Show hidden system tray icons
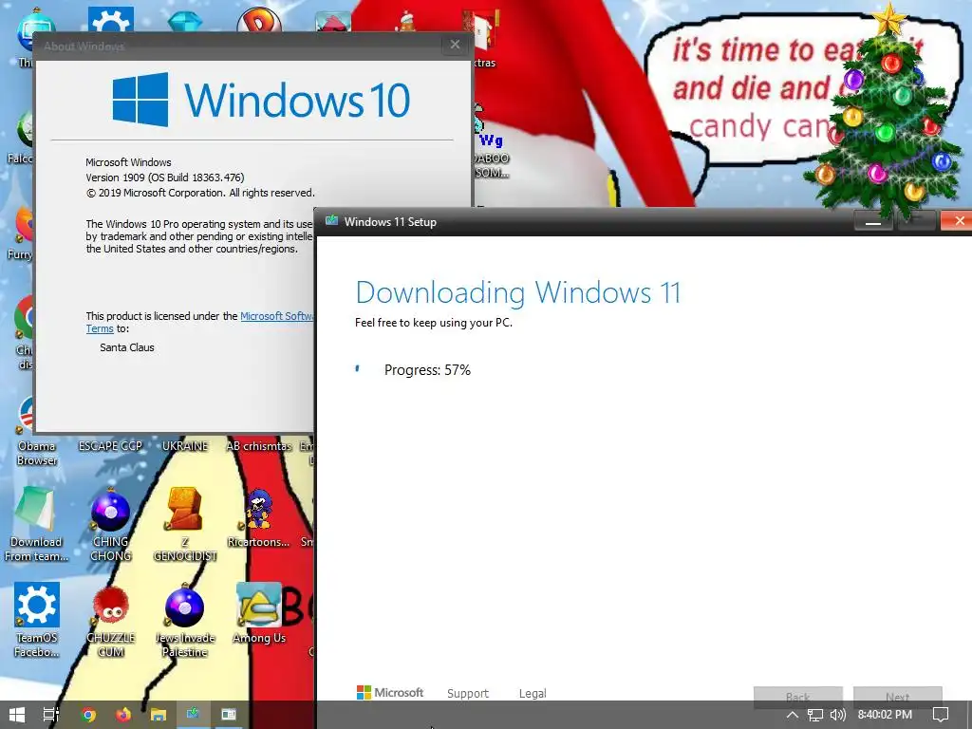 tap(792, 715)
